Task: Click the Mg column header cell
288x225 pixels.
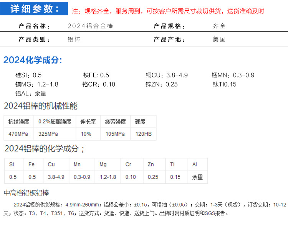Action: [x=108, y=164]
